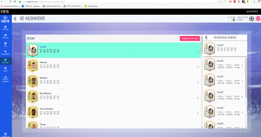Click the FIFA logo in header
Viewport: 261px width, 137px height.
5,12
